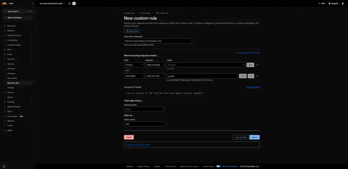Click the Web3 sidebar icon

pos(5,130)
